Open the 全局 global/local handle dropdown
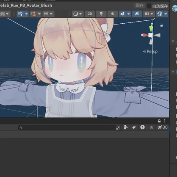177x177 pixels. [5, 14]
